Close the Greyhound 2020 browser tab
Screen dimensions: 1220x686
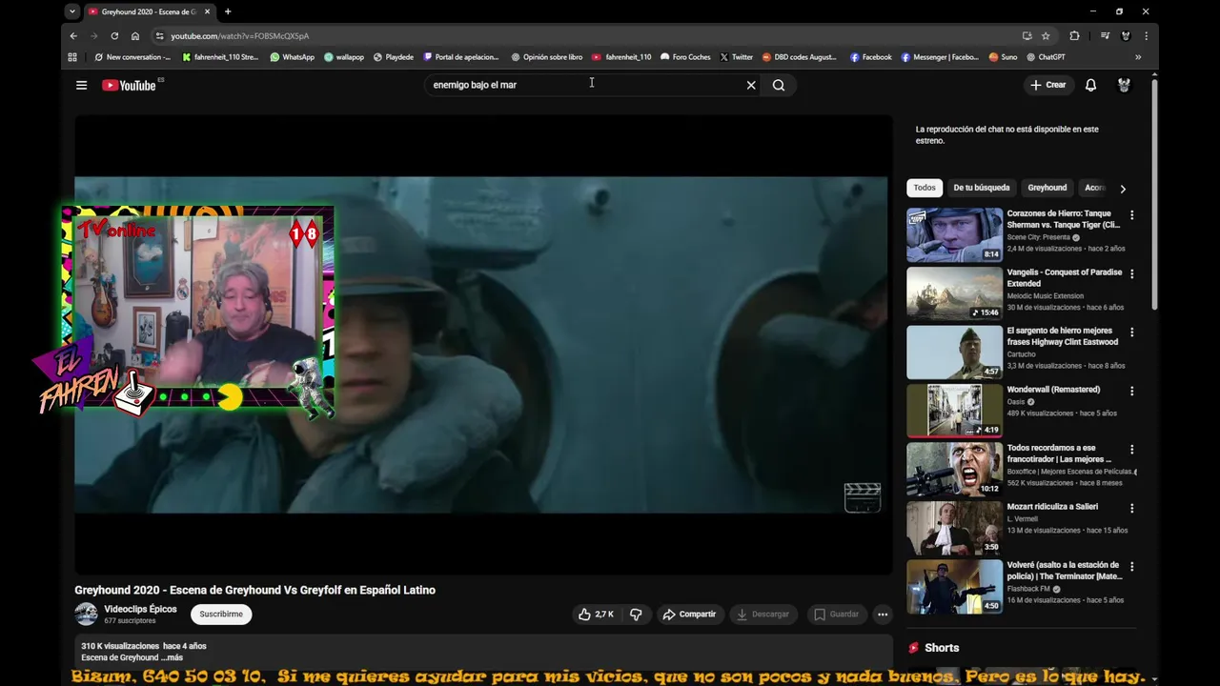click(207, 11)
